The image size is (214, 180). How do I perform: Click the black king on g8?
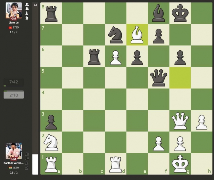coord(180,13)
